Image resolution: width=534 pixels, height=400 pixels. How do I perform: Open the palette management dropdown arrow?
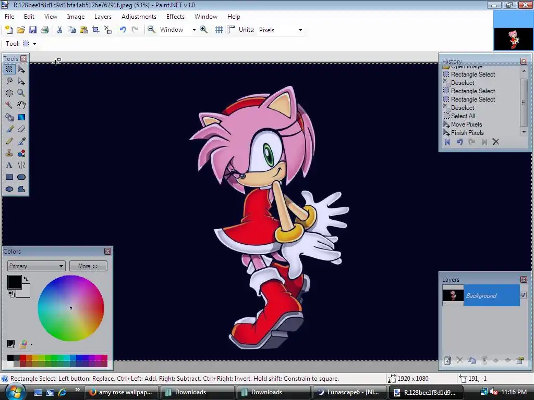[31, 345]
